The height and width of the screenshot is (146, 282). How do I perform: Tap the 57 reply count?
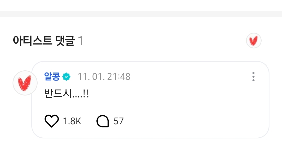(119, 121)
